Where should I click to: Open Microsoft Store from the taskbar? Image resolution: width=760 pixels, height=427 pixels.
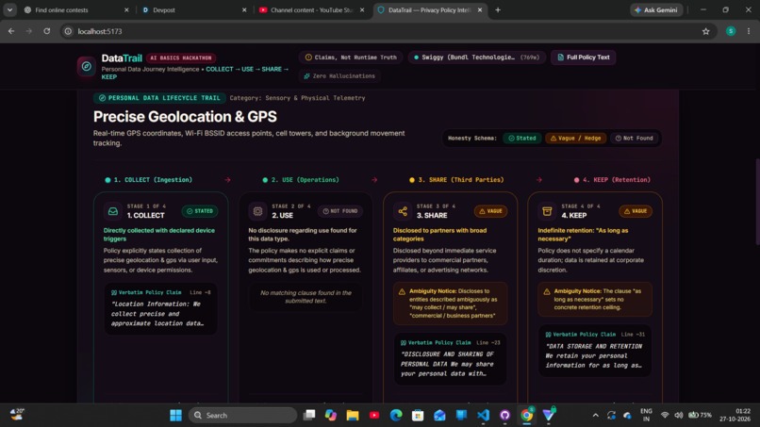coord(418,416)
